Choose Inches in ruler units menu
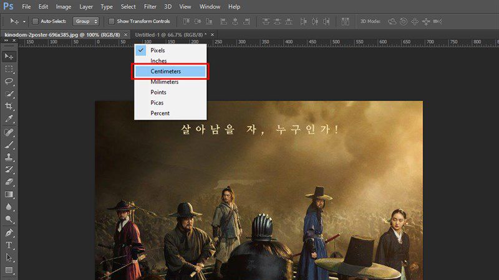The width and height of the screenshot is (499, 280). [170, 60]
